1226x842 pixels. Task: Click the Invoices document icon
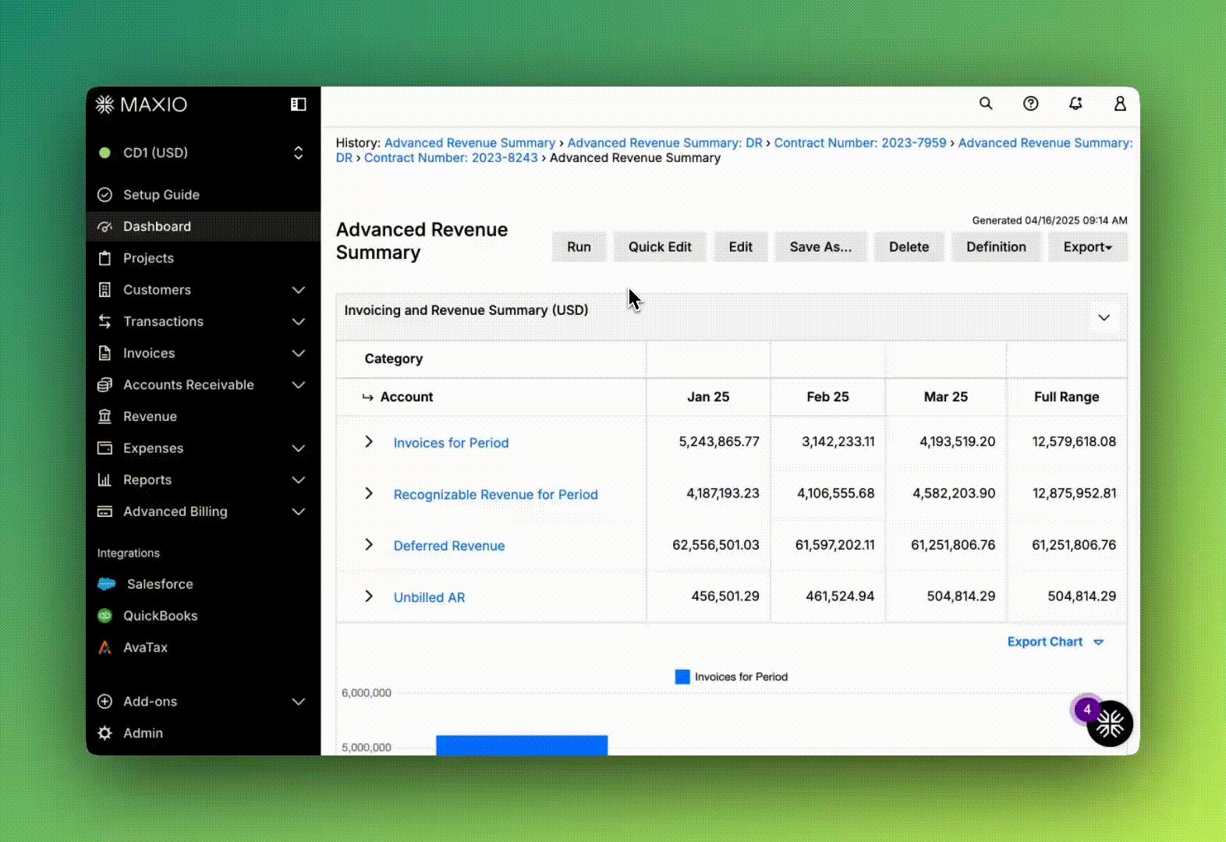[x=105, y=353]
